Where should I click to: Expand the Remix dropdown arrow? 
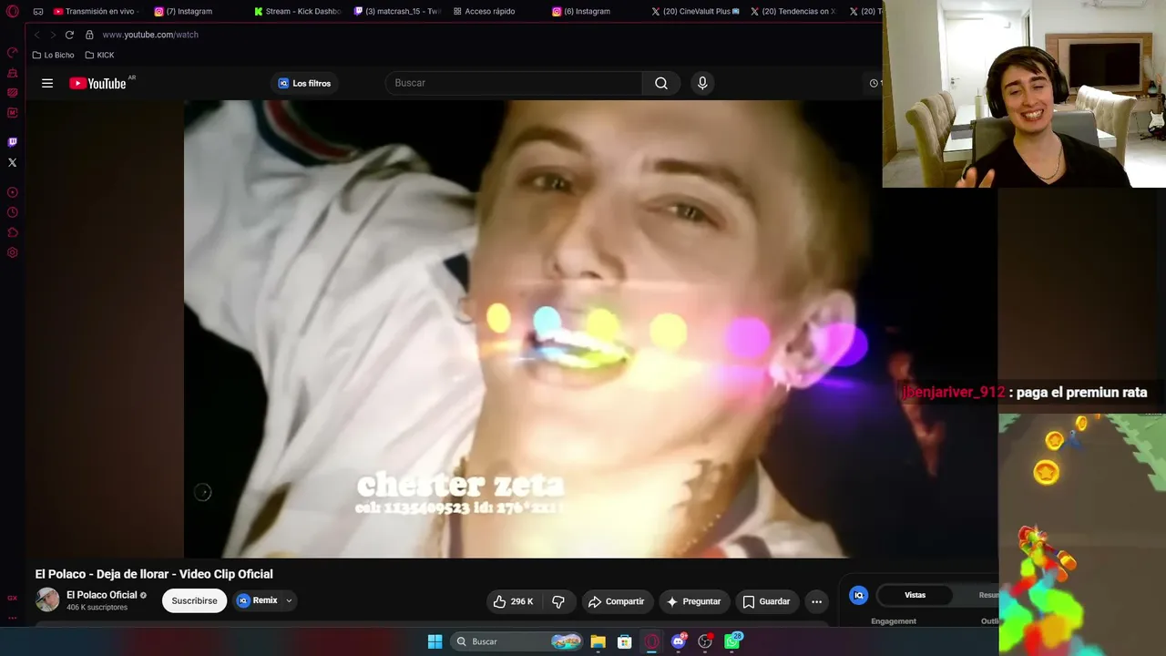point(289,600)
